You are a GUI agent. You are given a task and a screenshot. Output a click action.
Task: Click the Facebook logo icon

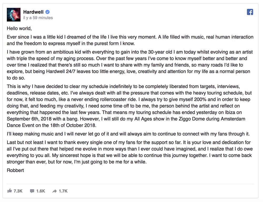pos(250,12)
